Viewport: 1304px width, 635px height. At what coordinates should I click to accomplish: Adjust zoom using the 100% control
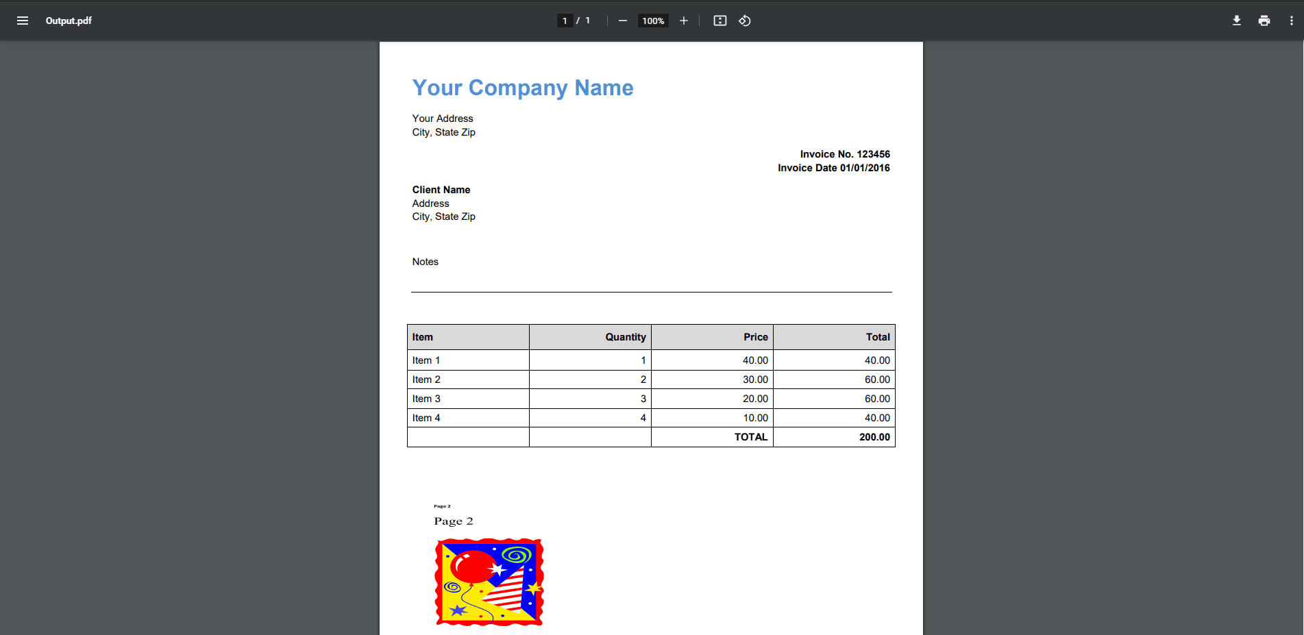click(x=652, y=21)
